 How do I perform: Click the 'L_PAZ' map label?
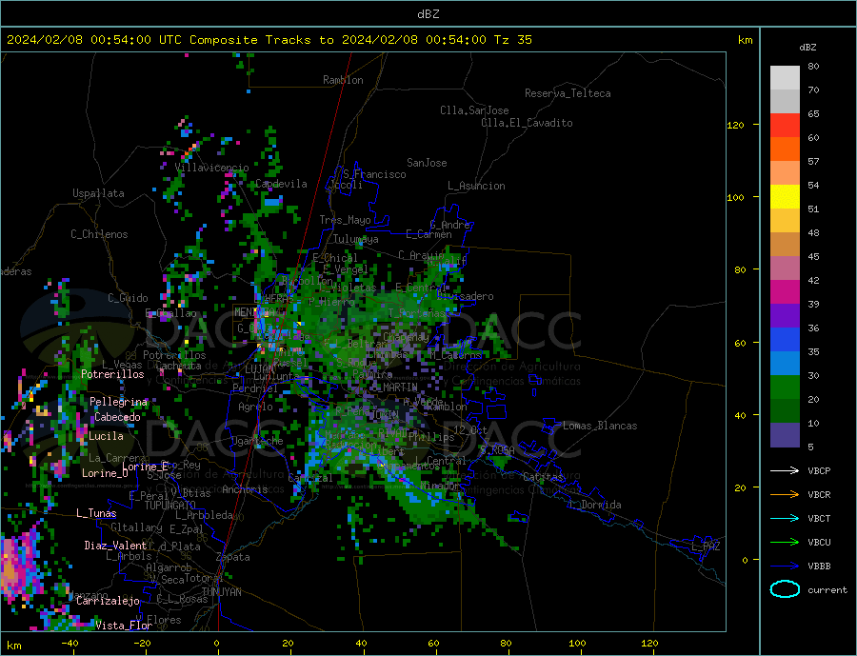point(706,547)
